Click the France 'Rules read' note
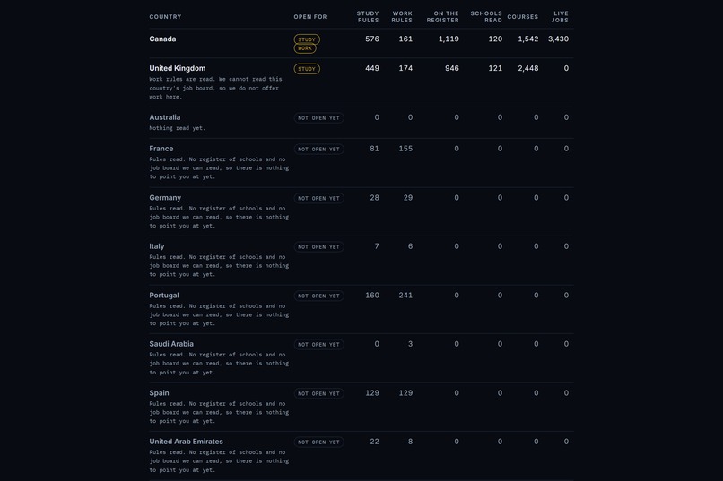This screenshot has width=723, height=481. [219, 168]
